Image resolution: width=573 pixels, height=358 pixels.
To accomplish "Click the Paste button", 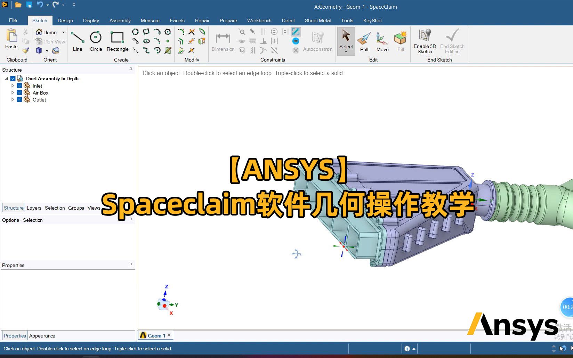I will pyautogui.click(x=11, y=39).
